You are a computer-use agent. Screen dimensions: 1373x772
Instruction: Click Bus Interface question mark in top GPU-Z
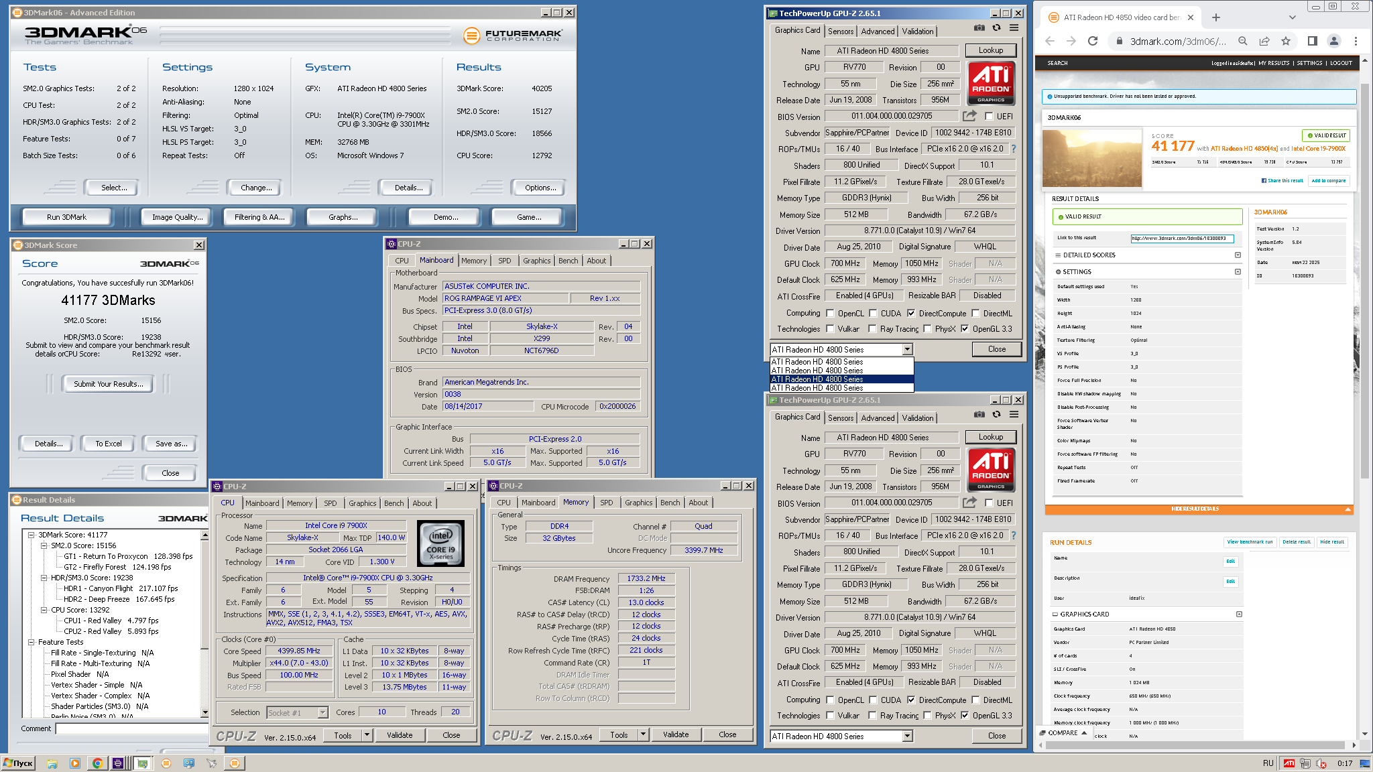point(1013,149)
